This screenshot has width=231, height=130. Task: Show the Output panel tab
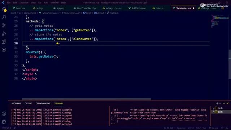point(28,104)
